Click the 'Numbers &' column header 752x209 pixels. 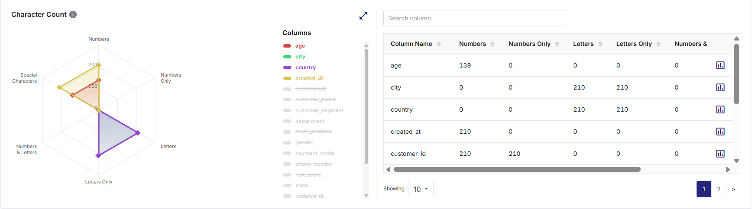(690, 44)
